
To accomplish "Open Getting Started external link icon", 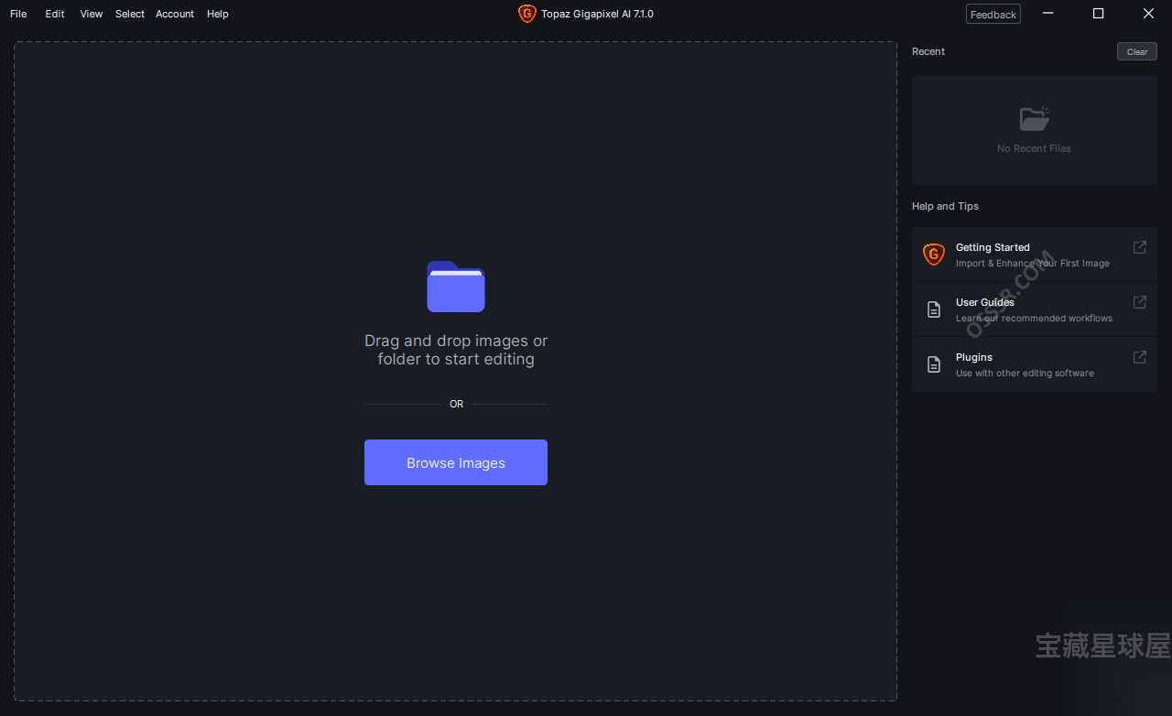I will [1140, 247].
